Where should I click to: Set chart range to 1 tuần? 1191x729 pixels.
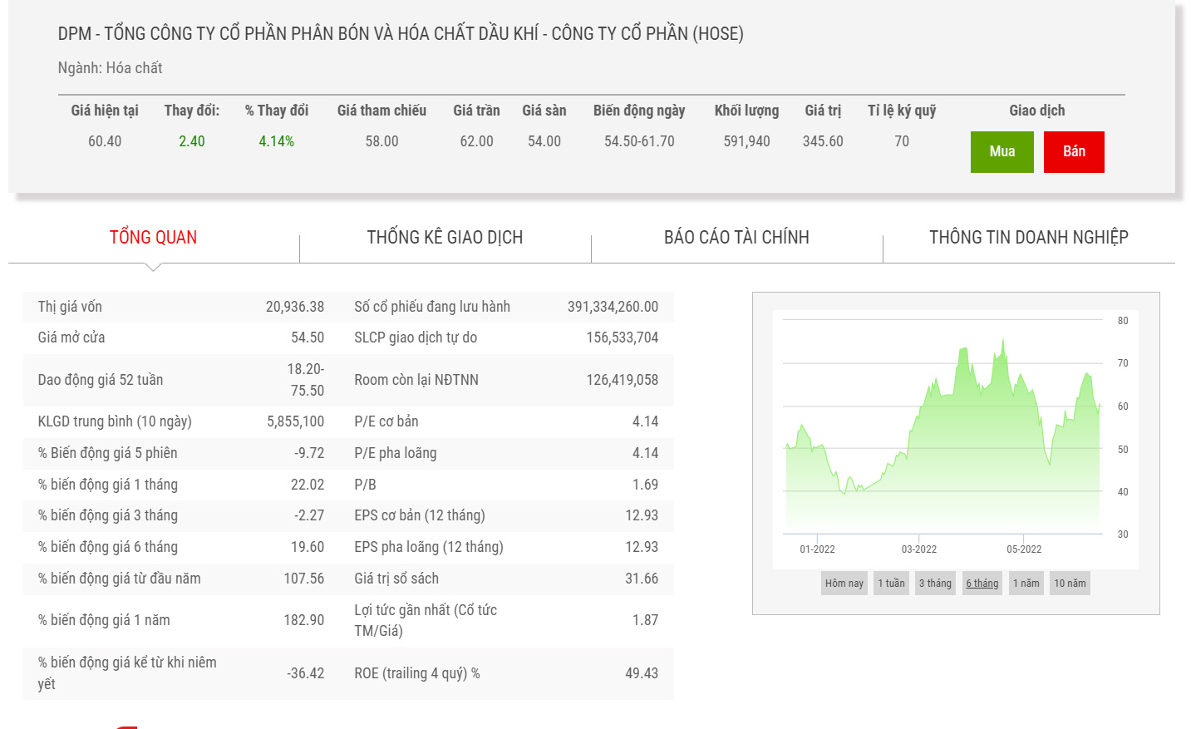tap(891, 584)
